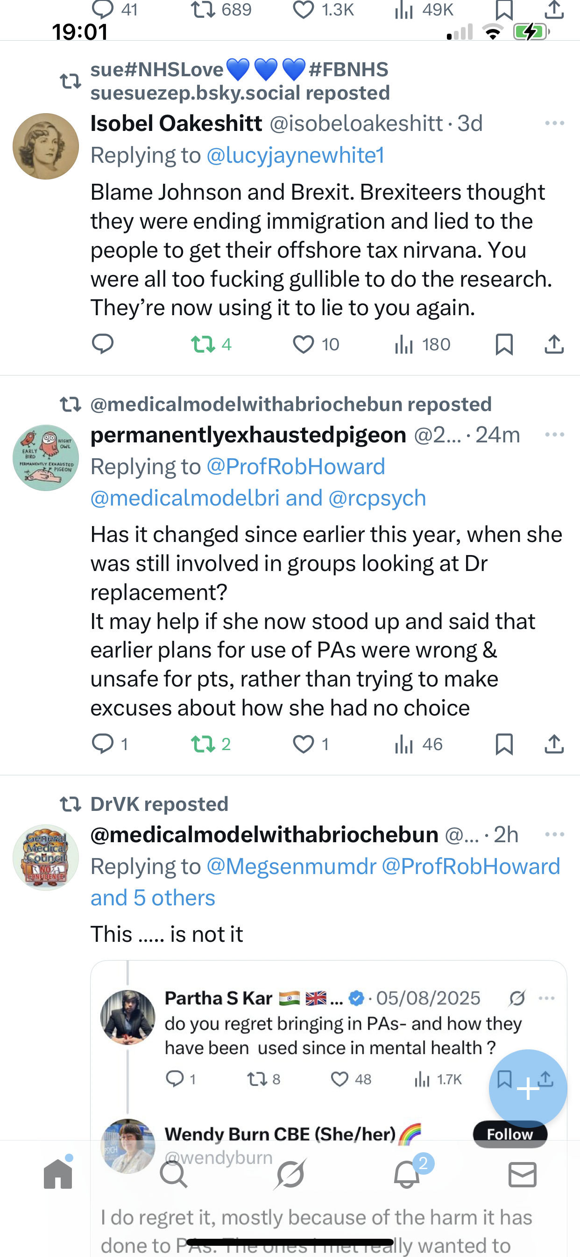Open the Home tab in bottom bar

(58, 1174)
